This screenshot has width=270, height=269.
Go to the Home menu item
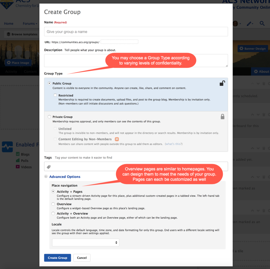coord(9,23)
